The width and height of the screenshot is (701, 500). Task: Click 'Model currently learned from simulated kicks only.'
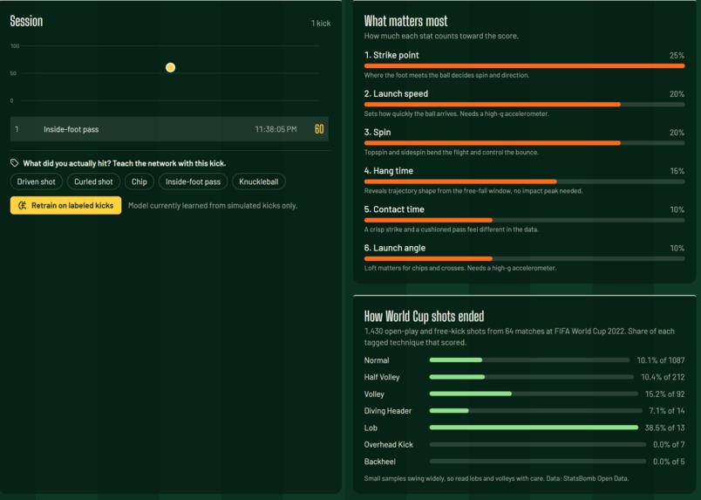213,205
